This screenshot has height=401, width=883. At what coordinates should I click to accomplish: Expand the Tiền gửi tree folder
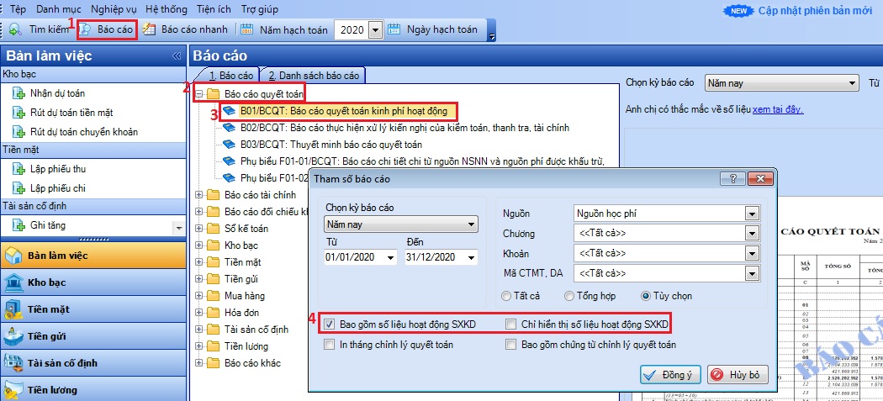pyautogui.click(x=198, y=279)
